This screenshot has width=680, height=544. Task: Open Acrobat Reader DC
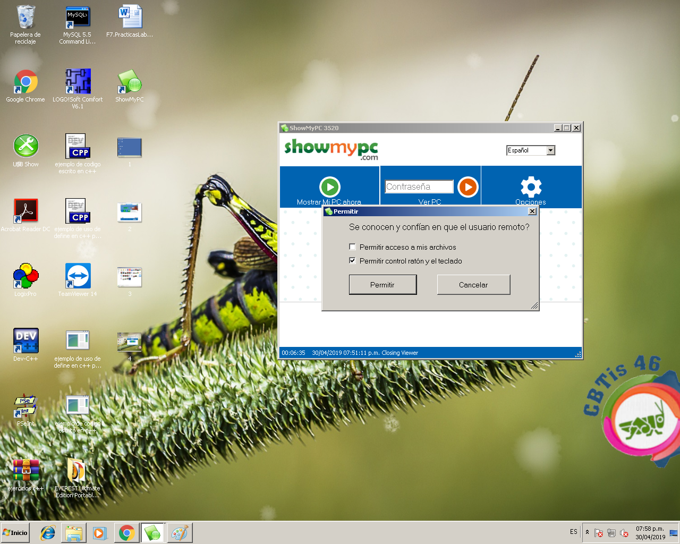(25, 211)
